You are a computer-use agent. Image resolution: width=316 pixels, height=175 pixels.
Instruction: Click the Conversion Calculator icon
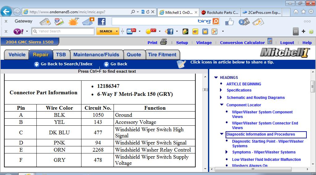(x=270, y=41)
